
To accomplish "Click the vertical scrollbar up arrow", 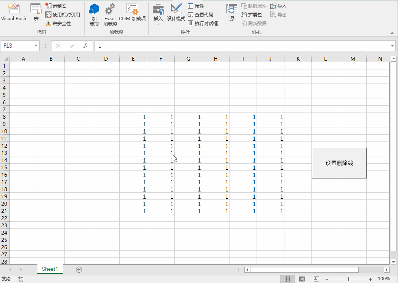I will click(394, 59).
